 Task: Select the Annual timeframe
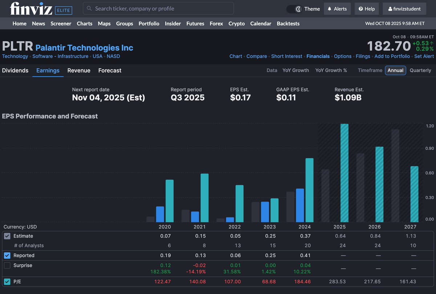click(x=396, y=70)
